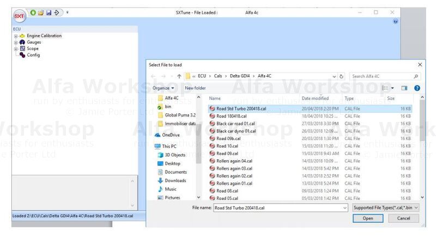Toggle the preview pane icon
Image resolution: width=436 pixels, height=238 pixels.
point(404,88)
